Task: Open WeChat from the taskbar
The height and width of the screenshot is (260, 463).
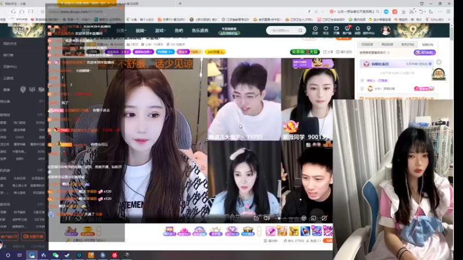Action: click(x=56, y=255)
